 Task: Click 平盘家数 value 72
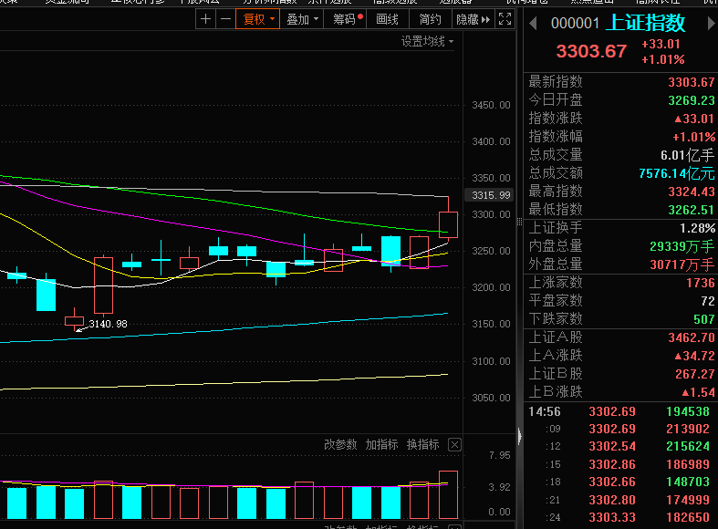coord(708,301)
